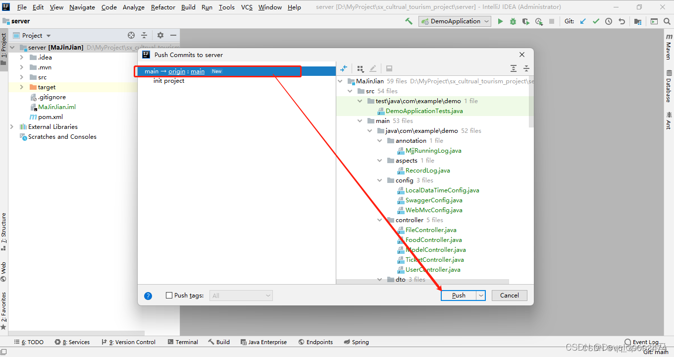Select the init project commit

tap(169, 81)
